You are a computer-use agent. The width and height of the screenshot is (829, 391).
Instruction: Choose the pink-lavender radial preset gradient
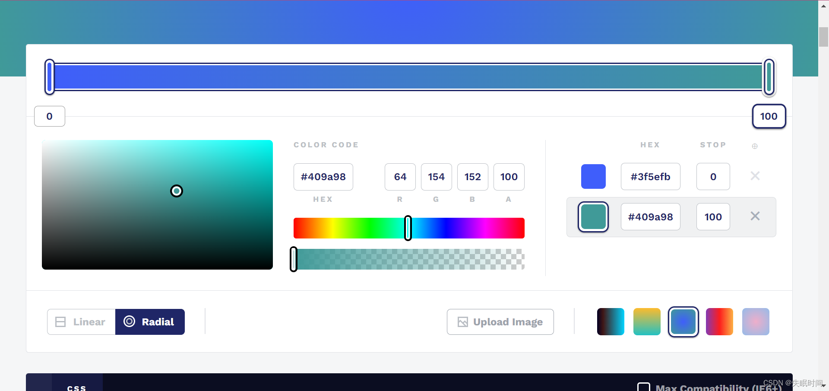[x=756, y=322]
